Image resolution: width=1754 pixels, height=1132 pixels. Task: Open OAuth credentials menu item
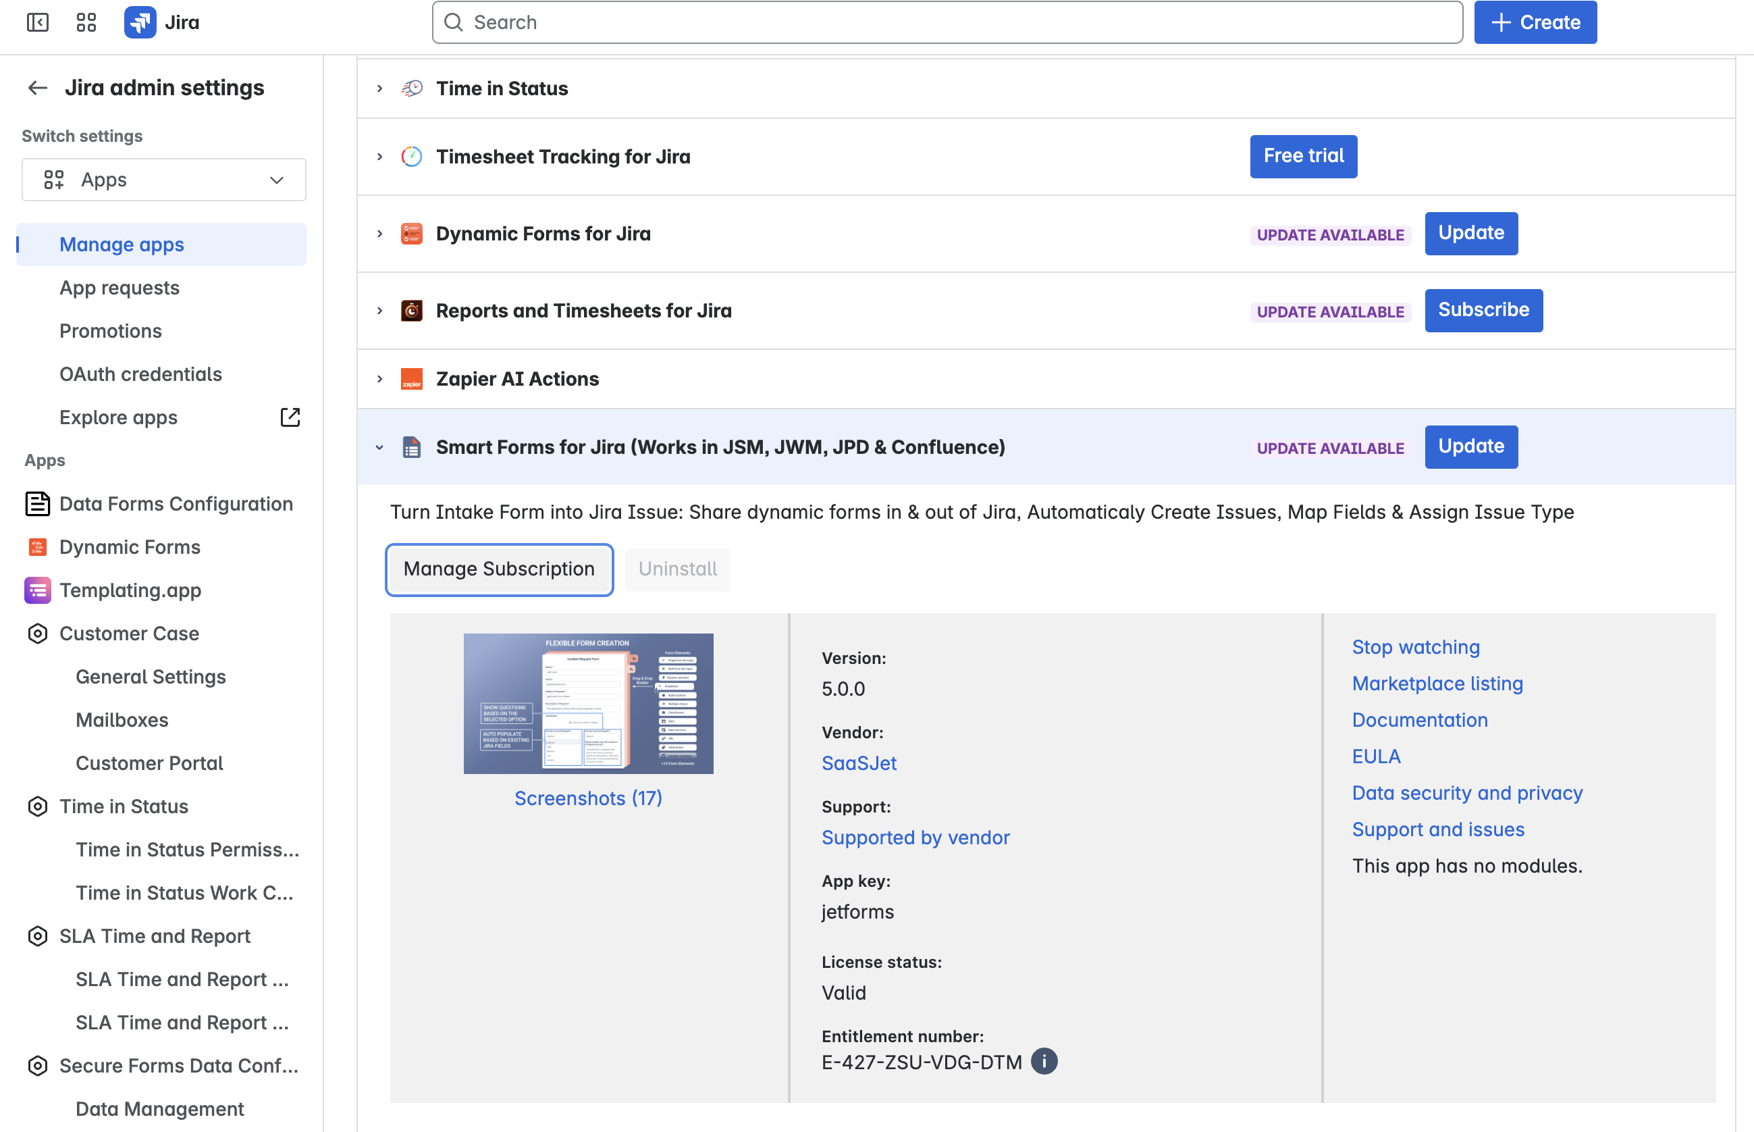(x=140, y=374)
